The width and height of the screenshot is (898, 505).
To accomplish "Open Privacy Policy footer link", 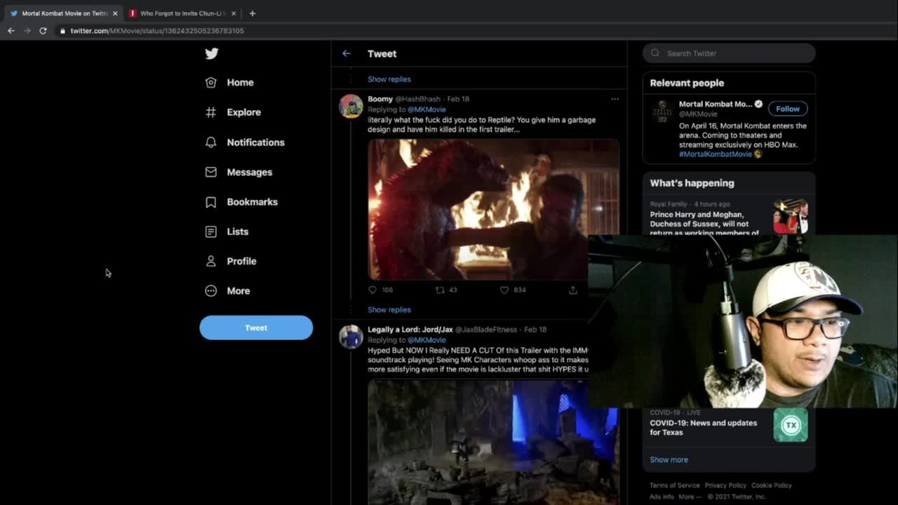I will point(725,485).
